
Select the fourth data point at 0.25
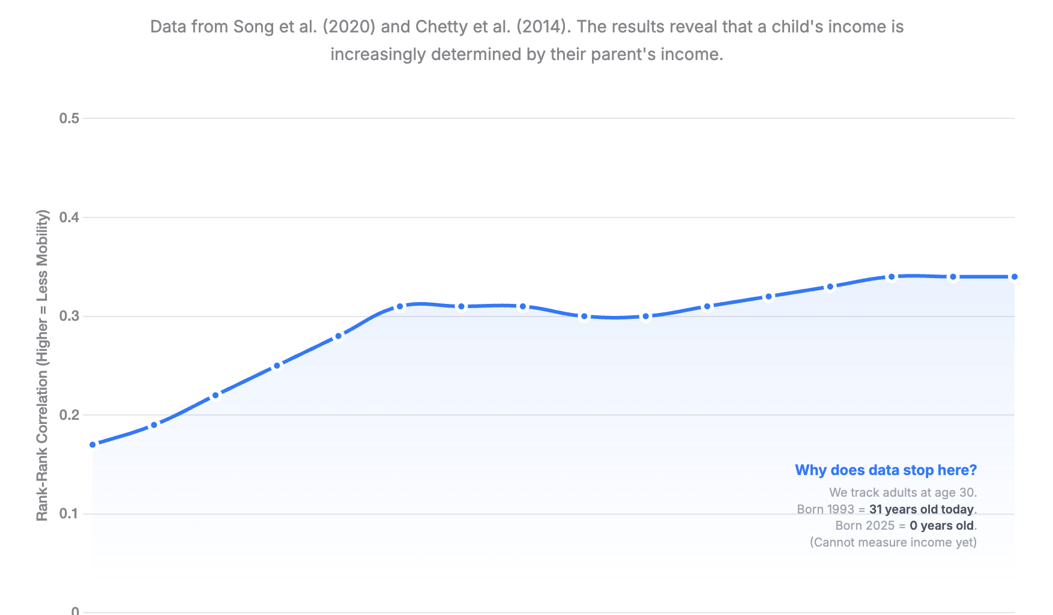277,366
